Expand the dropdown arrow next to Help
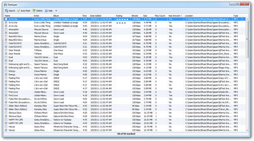 click(x=56, y=11)
